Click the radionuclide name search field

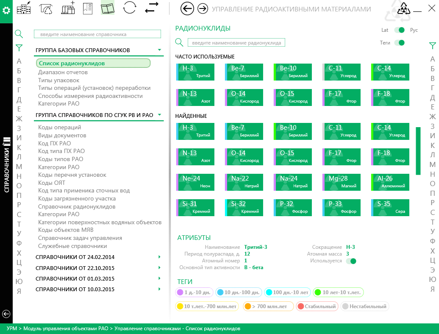click(236, 42)
